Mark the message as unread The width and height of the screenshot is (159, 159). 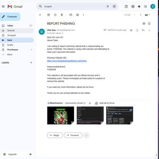(71, 15)
